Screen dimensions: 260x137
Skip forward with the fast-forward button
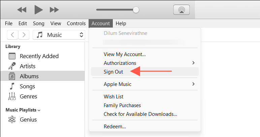54,10
